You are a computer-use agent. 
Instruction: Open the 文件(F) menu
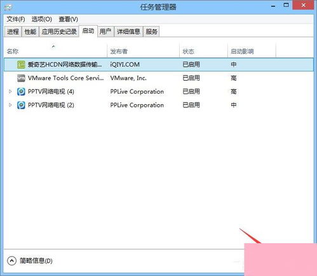click(16, 19)
